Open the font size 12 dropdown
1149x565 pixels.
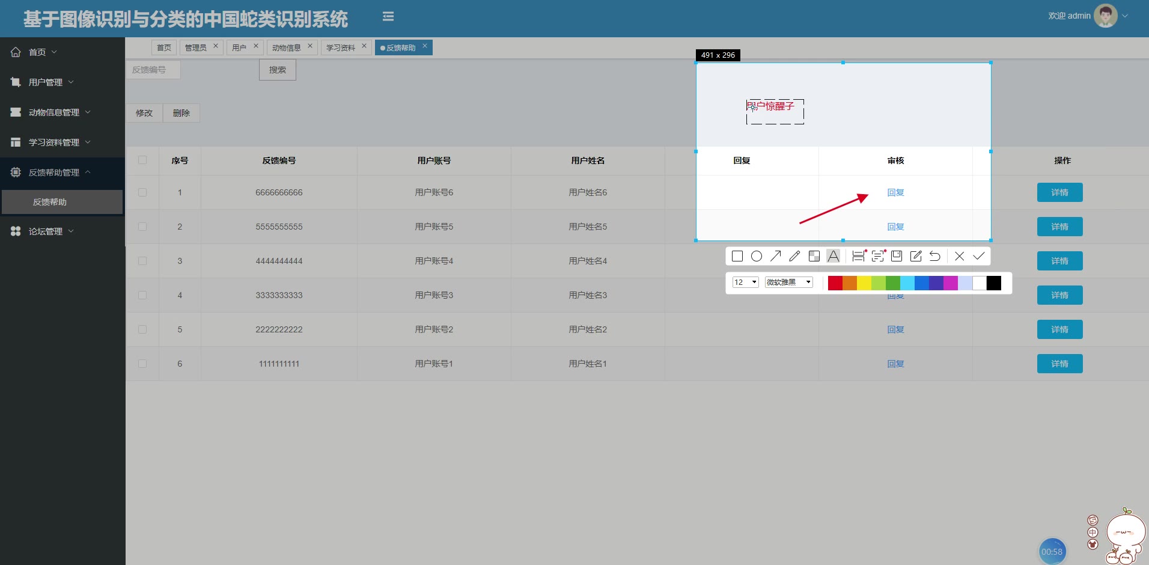[x=745, y=282]
